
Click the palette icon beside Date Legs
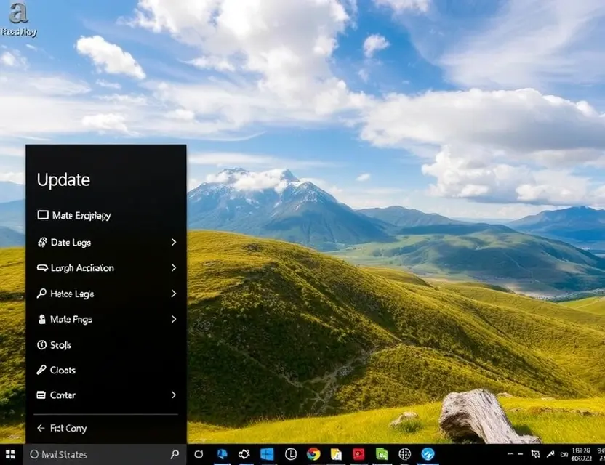tap(42, 242)
